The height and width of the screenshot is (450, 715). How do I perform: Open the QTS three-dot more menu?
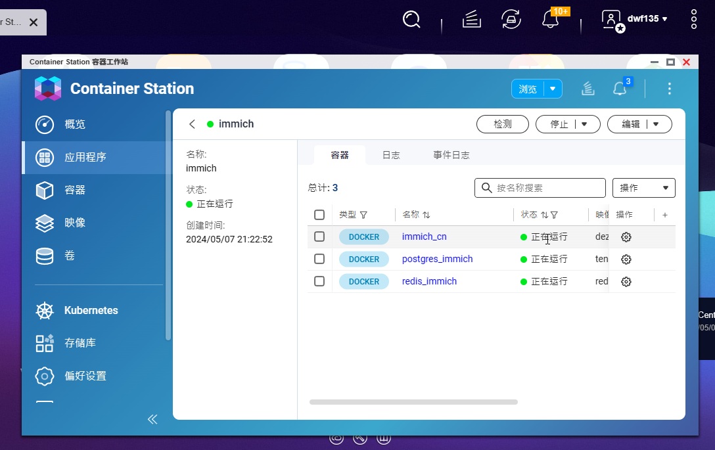tap(693, 20)
